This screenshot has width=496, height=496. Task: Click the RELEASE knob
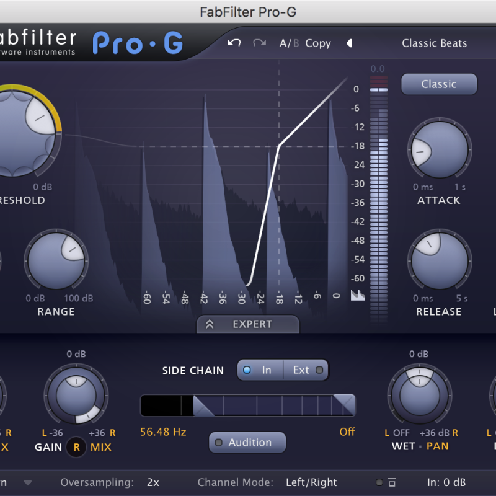440,261
